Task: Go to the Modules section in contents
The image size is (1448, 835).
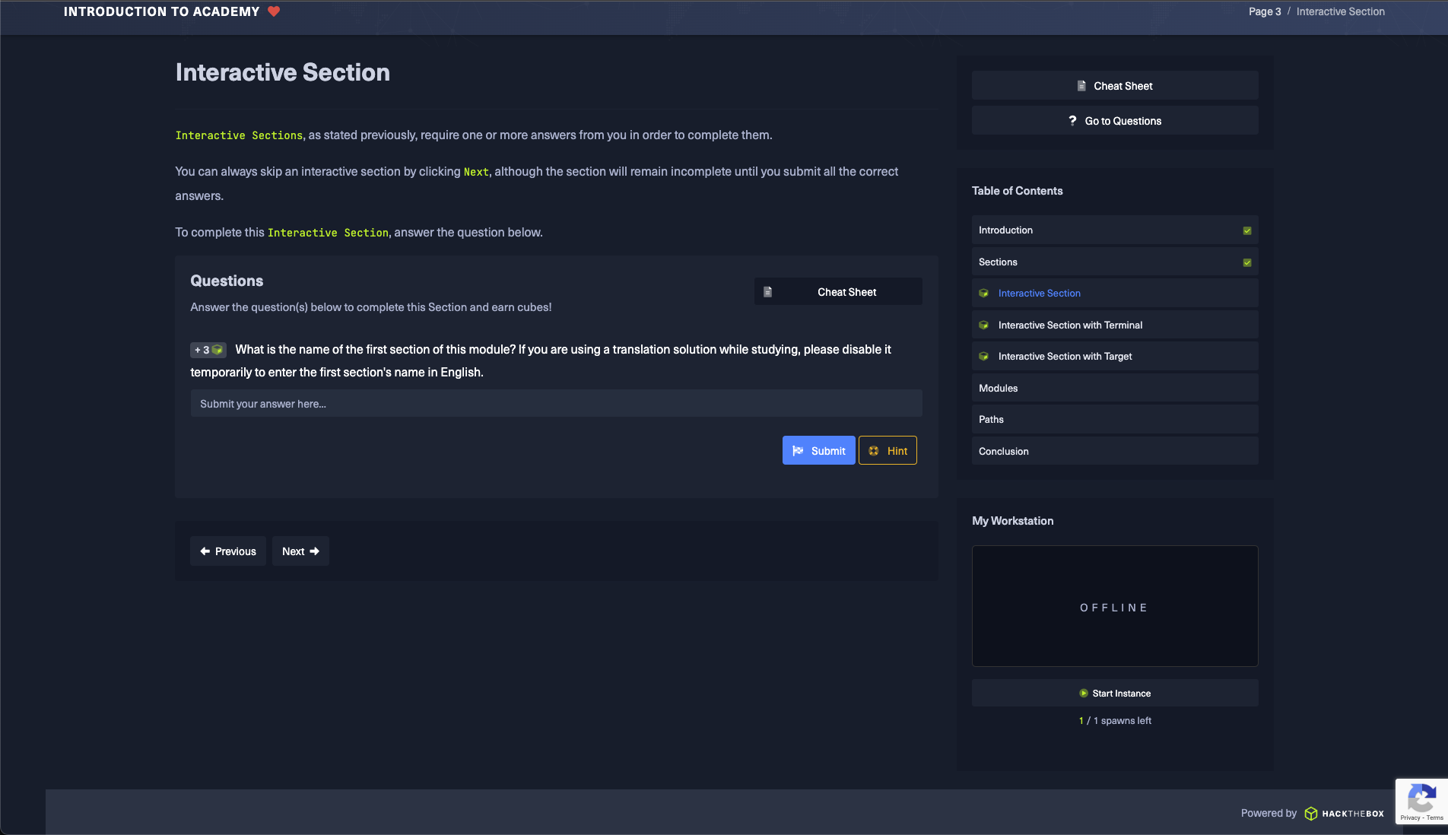Action: pyautogui.click(x=998, y=389)
